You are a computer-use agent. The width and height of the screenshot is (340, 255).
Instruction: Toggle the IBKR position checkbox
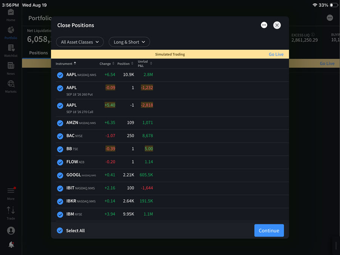(60, 201)
